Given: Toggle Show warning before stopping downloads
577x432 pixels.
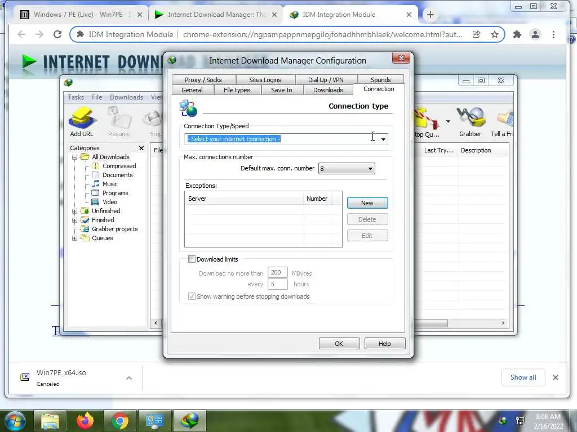Looking at the screenshot, I should (192, 296).
